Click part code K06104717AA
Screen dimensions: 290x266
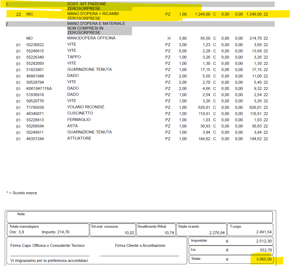pyautogui.click(x=39, y=89)
